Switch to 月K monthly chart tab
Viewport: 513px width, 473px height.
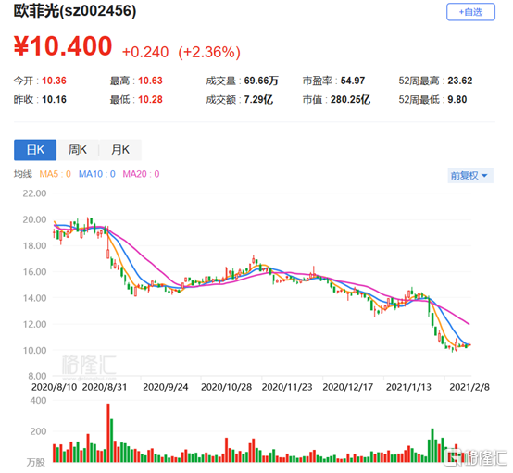click(x=120, y=150)
